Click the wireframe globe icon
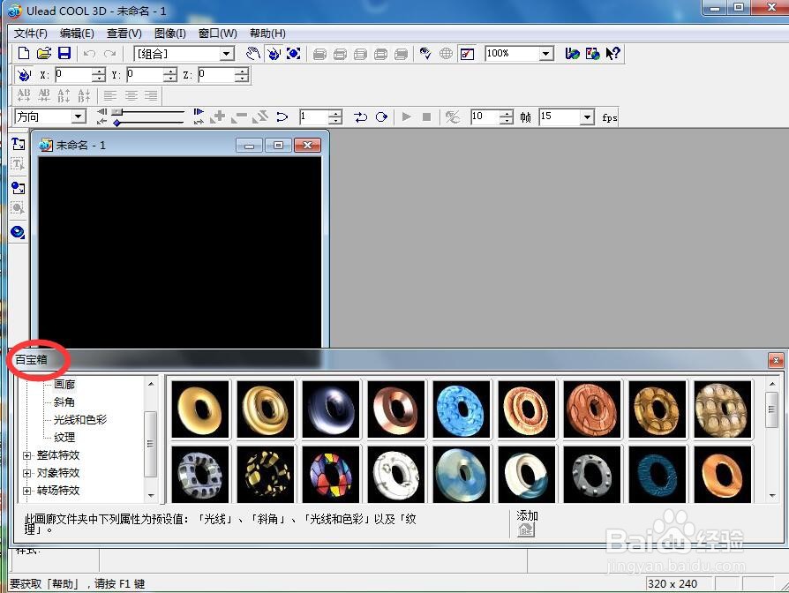789x593 pixels. [x=446, y=53]
